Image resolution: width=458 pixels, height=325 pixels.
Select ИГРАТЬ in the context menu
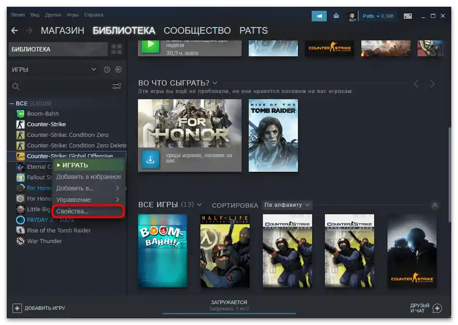(89, 165)
